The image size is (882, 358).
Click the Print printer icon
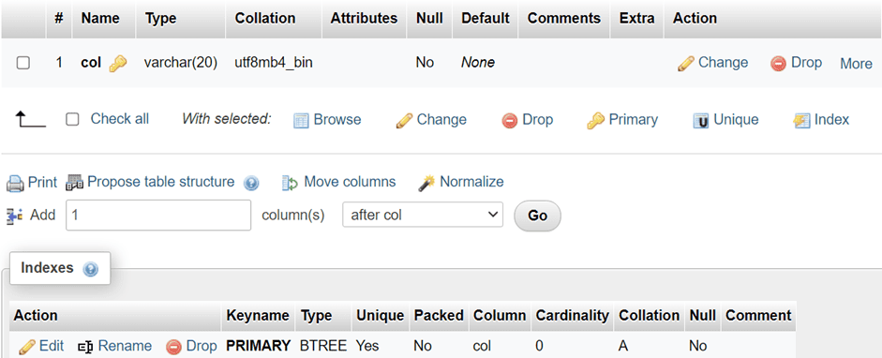pyautogui.click(x=15, y=183)
